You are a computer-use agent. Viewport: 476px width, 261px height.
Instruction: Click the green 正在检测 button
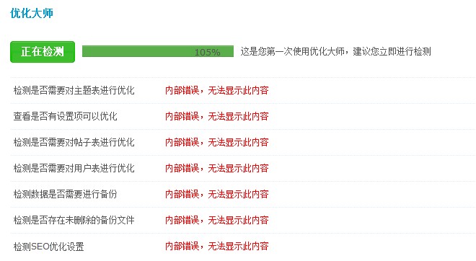[43, 52]
